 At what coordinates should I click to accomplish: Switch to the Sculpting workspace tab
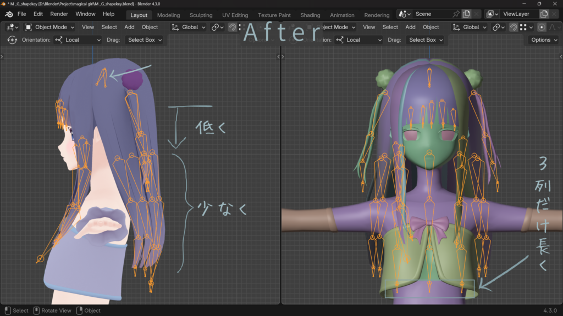coord(201,15)
